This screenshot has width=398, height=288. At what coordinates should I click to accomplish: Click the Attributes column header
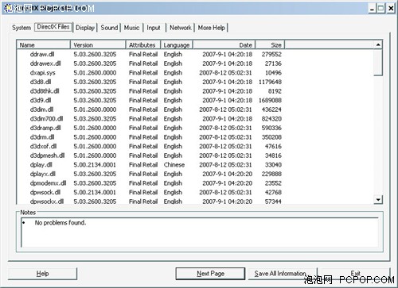click(143, 45)
